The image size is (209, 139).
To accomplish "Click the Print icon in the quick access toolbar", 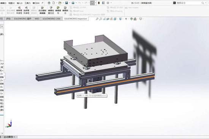I will click(x=73, y=3).
